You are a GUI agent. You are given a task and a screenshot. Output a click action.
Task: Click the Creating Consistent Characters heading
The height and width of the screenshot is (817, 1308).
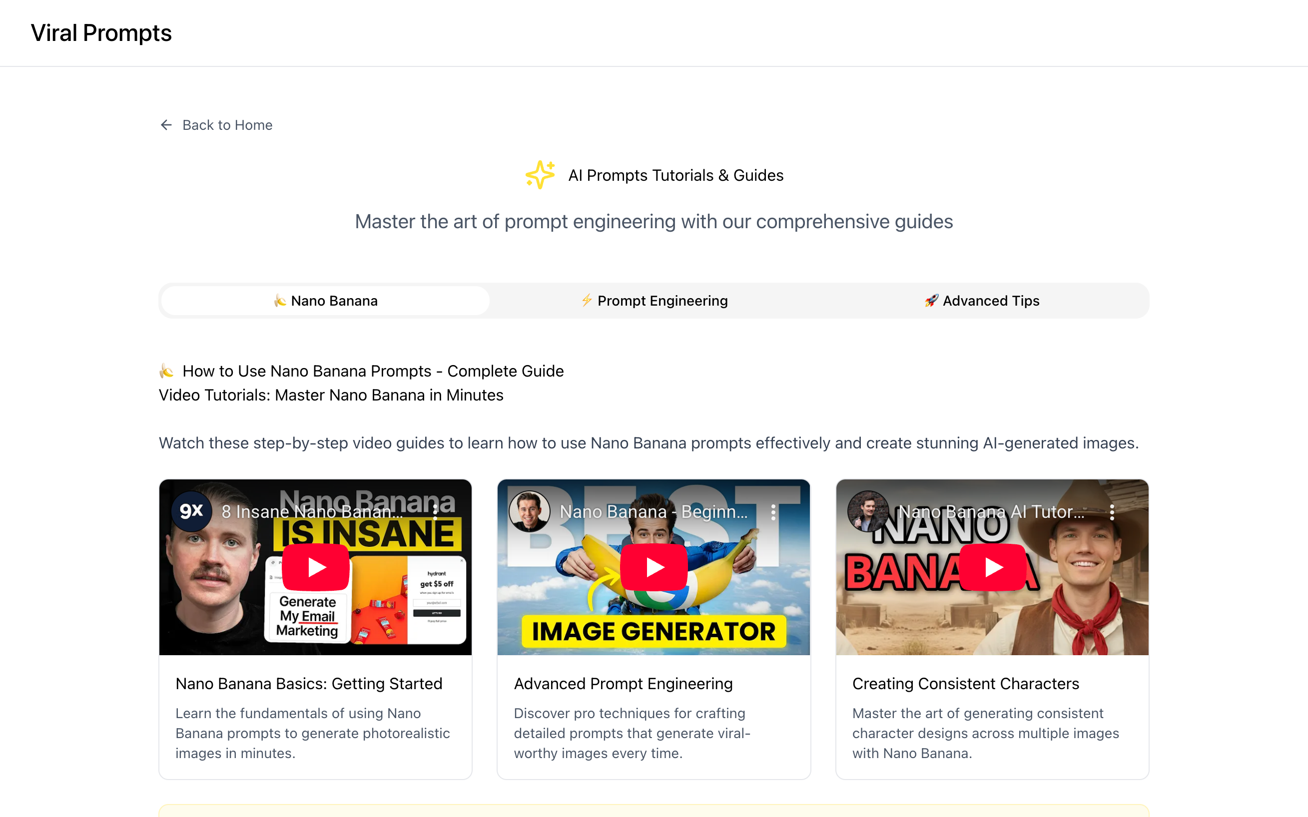965,684
